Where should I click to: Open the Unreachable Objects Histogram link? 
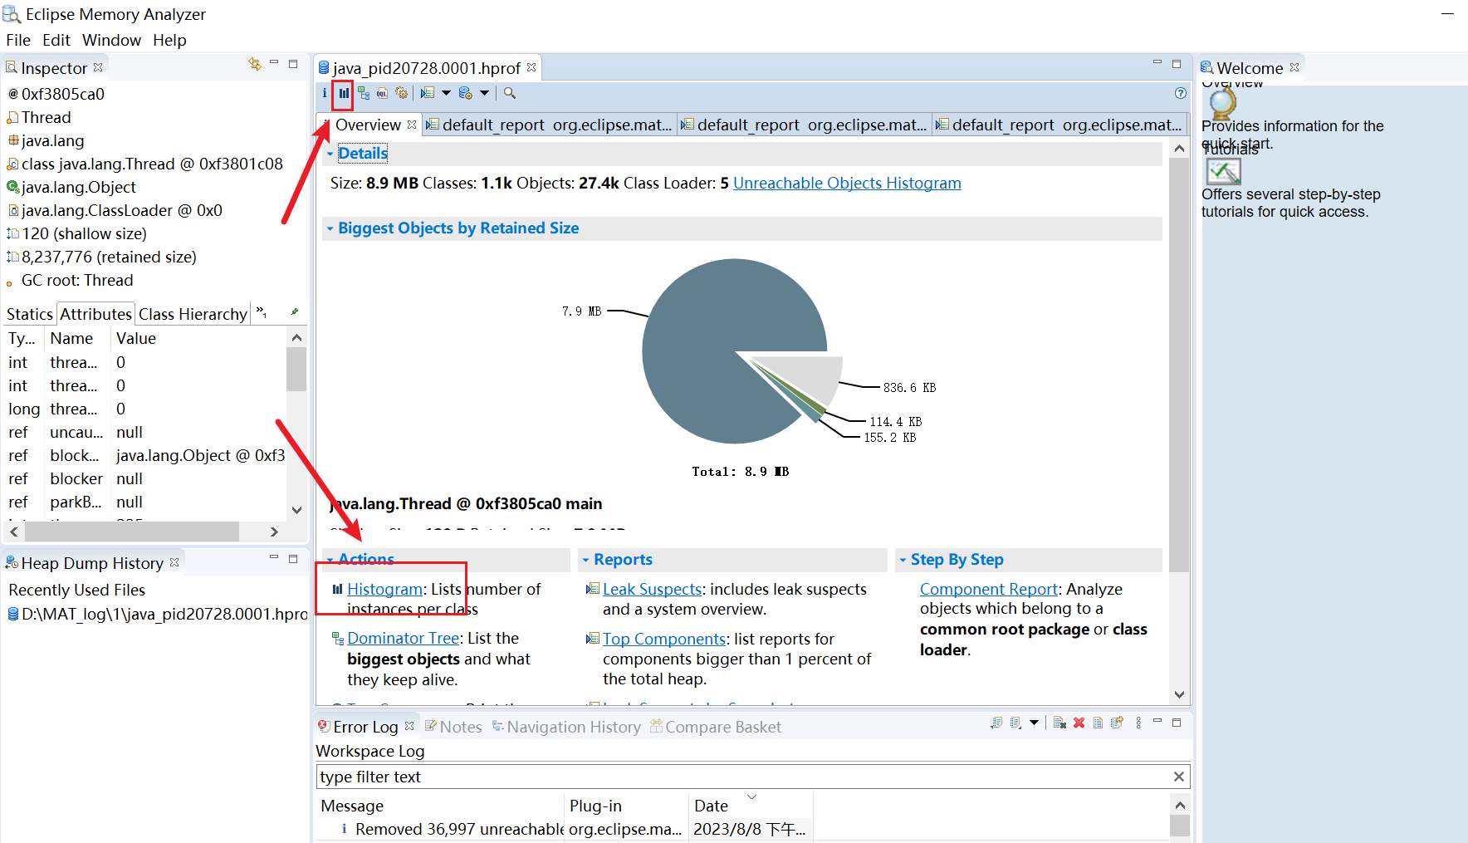tap(846, 183)
